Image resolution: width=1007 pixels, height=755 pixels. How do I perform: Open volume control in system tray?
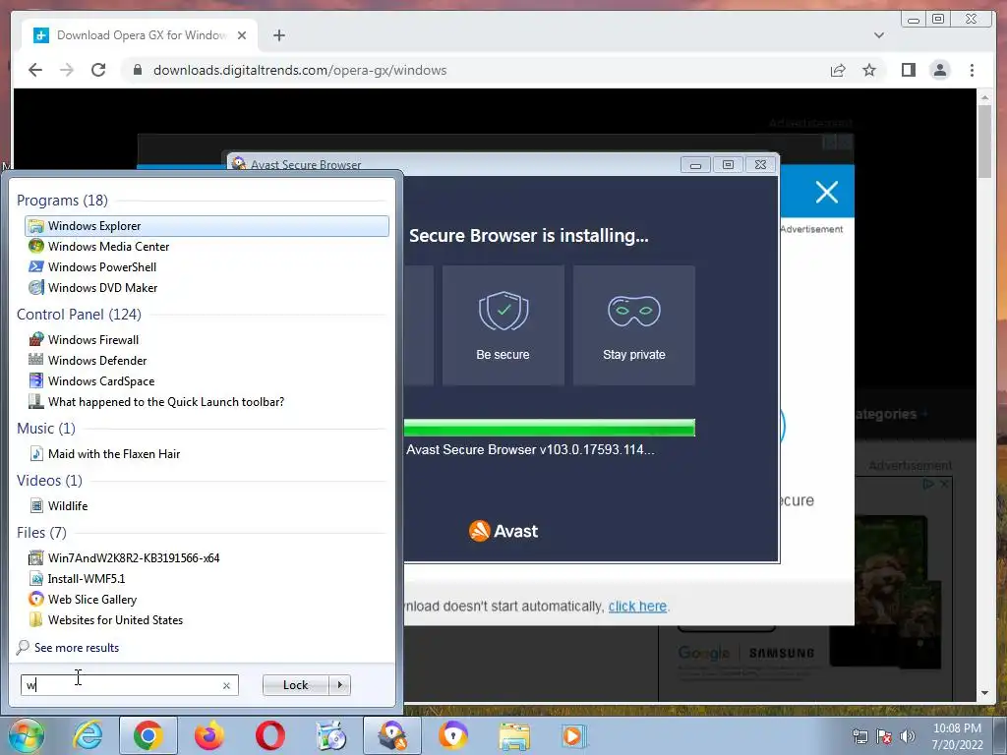coord(908,736)
